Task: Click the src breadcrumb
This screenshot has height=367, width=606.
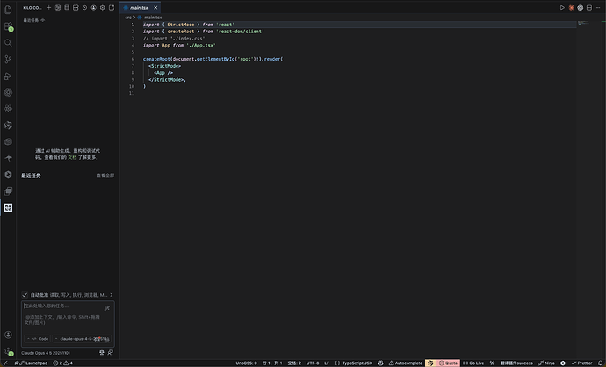Action: 128,18
